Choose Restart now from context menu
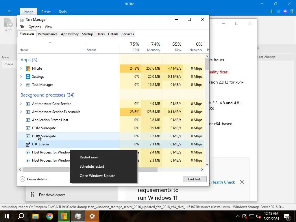 pyautogui.click(x=103, y=157)
